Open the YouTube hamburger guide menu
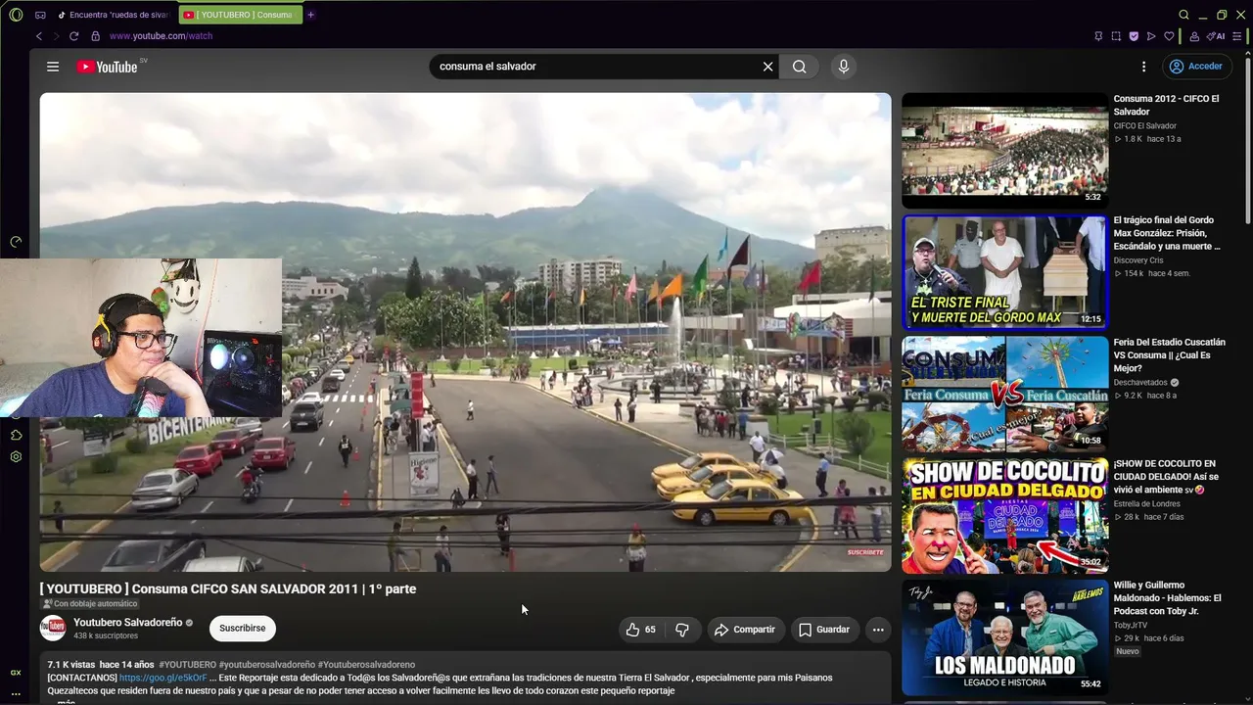This screenshot has width=1253, height=705. click(53, 67)
